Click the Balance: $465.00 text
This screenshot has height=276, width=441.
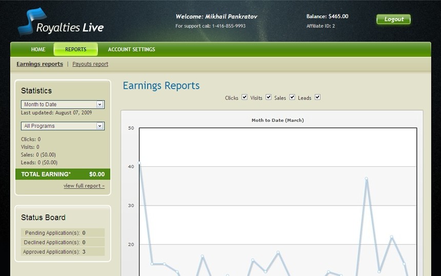(x=327, y=16)
